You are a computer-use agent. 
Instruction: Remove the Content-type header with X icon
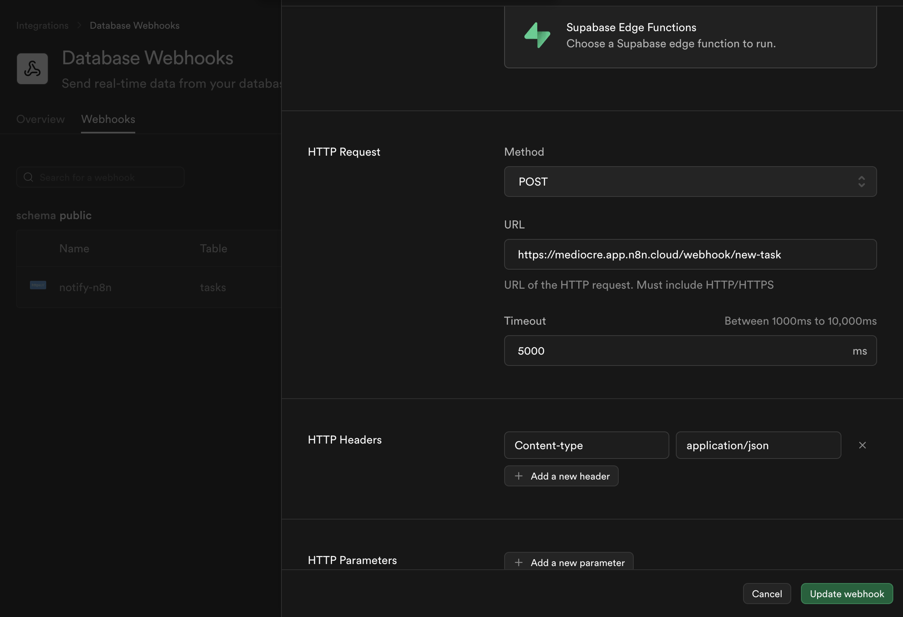tap(862, 445)
